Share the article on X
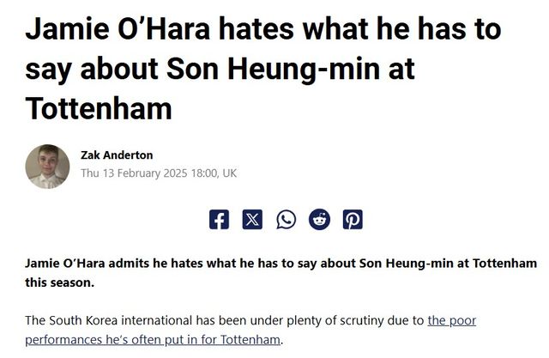Screen dimensions: 549x358 pyautogui.click(x=252, y=219)
